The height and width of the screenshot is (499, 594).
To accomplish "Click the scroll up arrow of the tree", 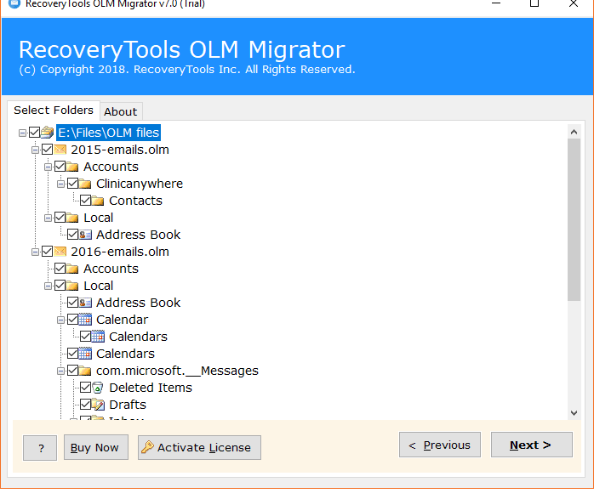I will pyautogui.click(x=574, y=132).
